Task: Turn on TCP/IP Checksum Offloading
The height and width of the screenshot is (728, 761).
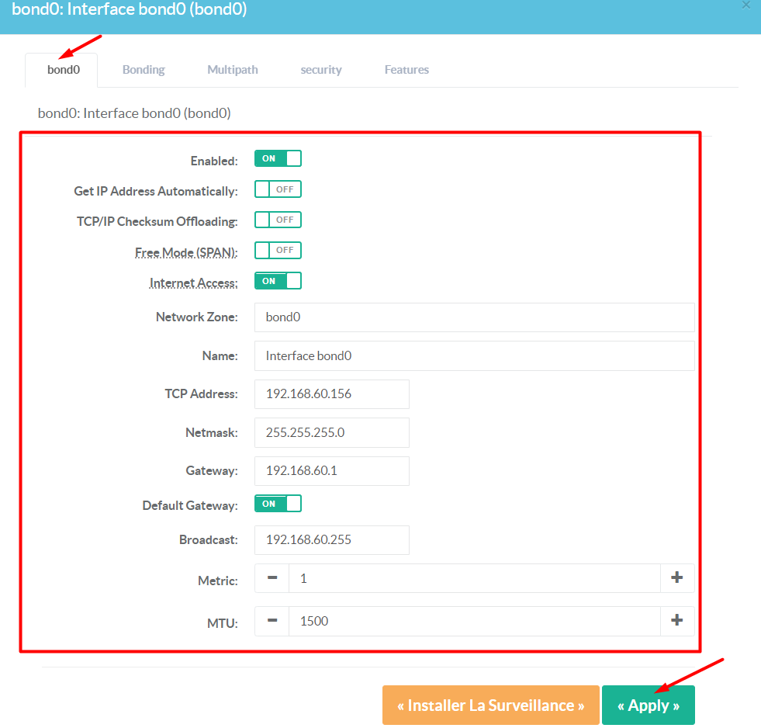Action: (x=278, y=220)
